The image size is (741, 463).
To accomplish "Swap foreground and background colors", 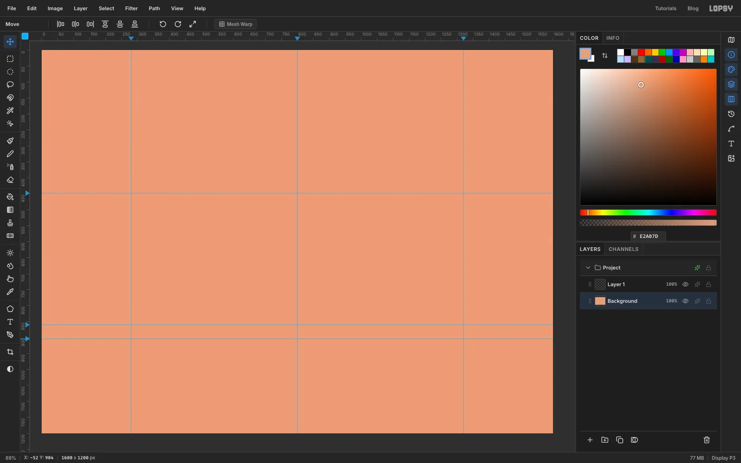I will tap(605, 56).
